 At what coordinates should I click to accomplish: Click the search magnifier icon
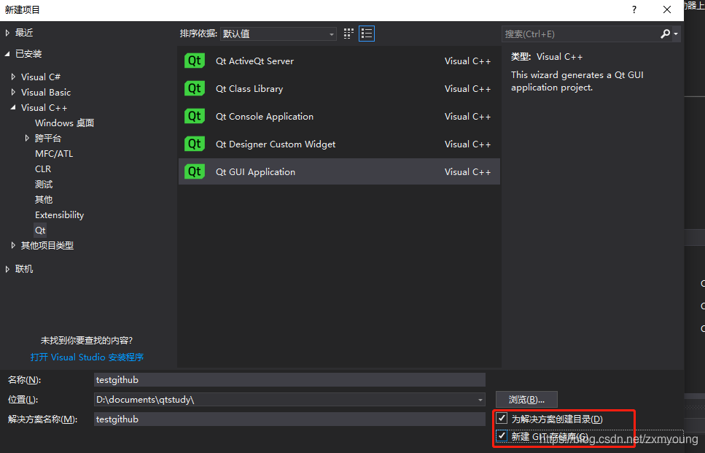click(x=666, y=34)
